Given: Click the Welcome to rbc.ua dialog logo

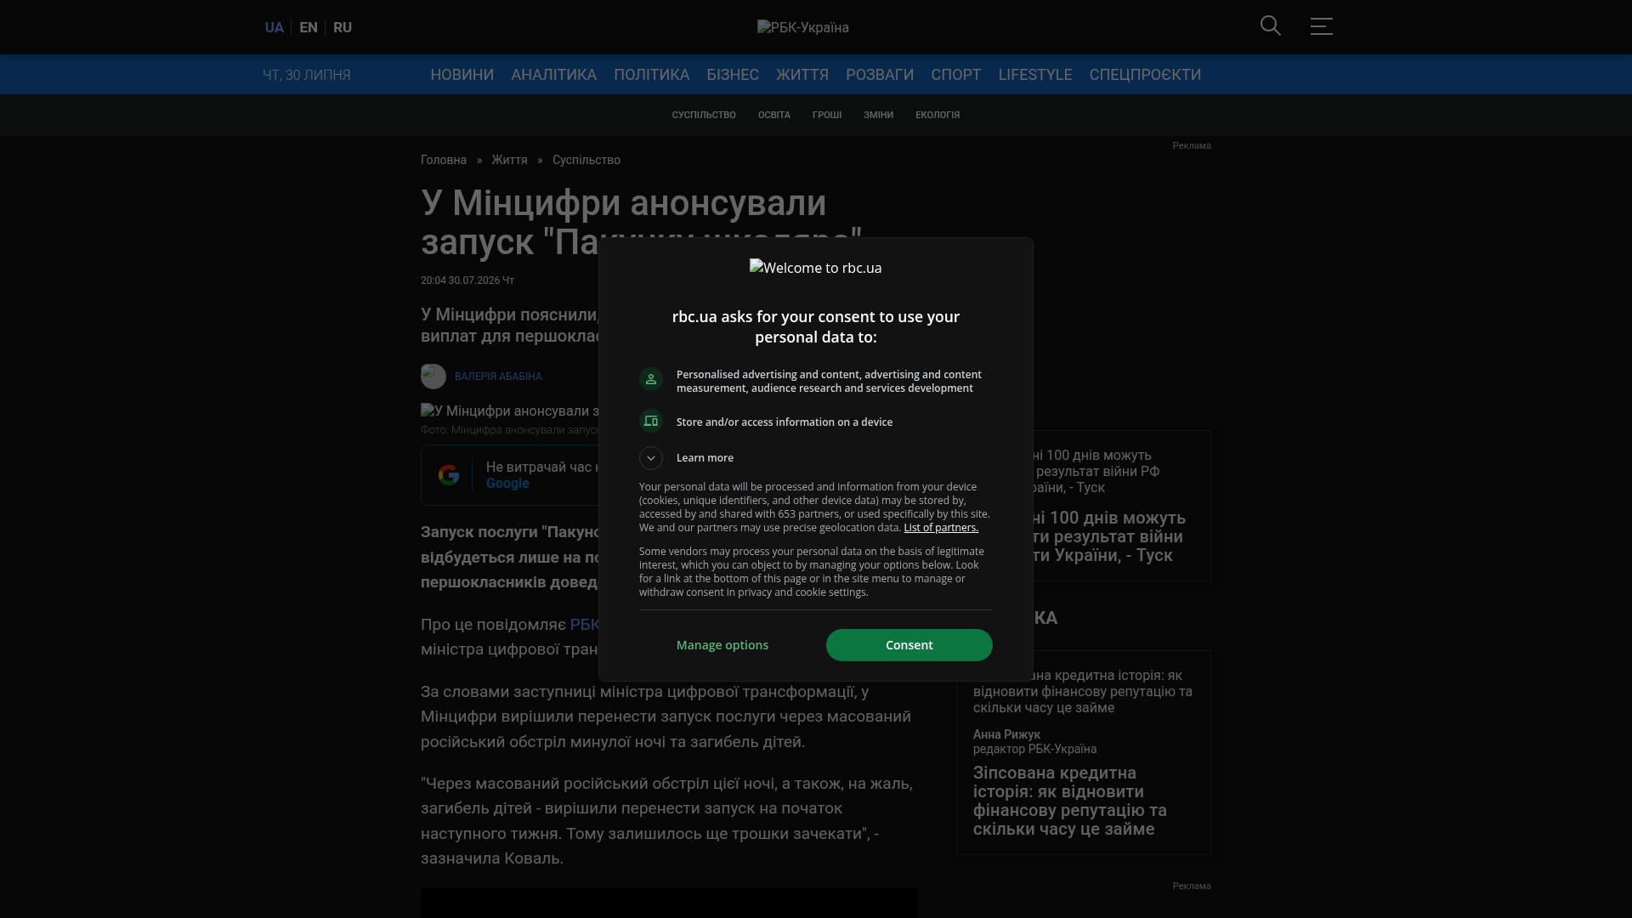Looking at the screenshot, I should point(815,268).
